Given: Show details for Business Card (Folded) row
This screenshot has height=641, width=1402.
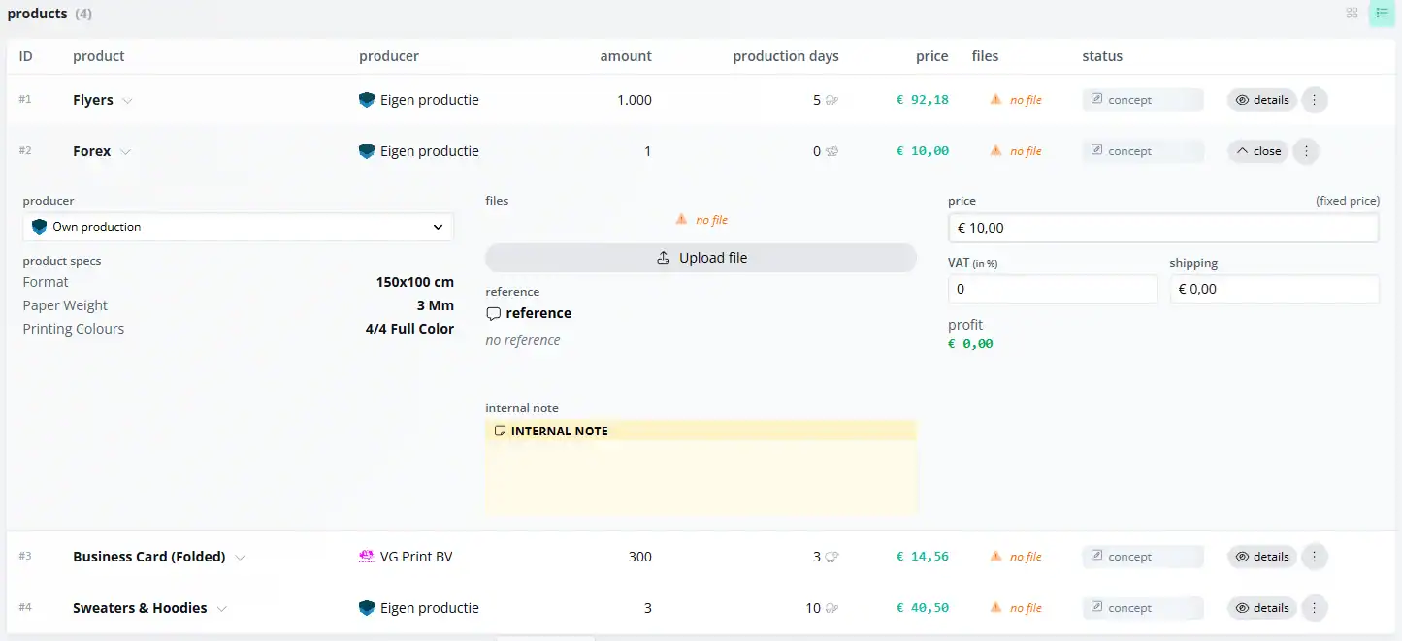Looking at the screenshot, I should click(1262, 557).
